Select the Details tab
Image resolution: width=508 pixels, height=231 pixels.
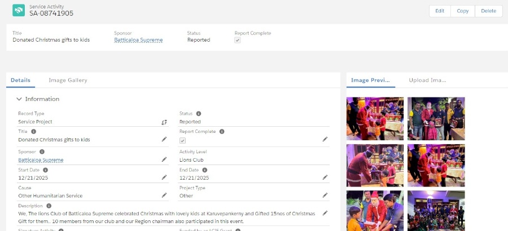tap(20, 81)
